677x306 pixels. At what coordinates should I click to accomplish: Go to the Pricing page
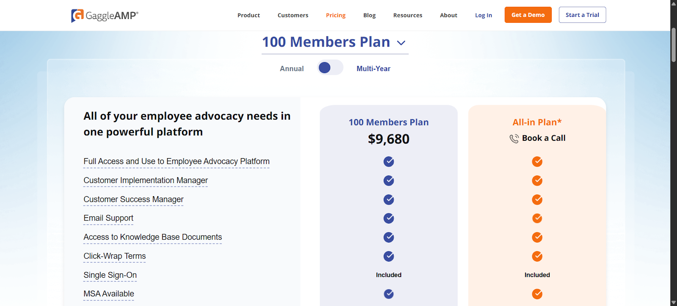point(336,15)
